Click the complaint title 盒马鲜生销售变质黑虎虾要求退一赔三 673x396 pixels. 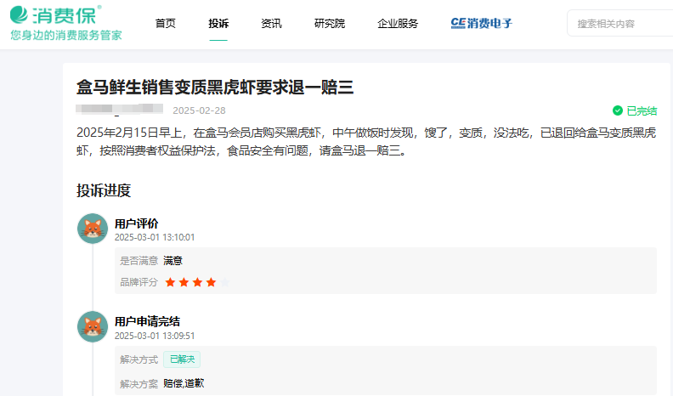pyautogui.click(x=215, y=87)
